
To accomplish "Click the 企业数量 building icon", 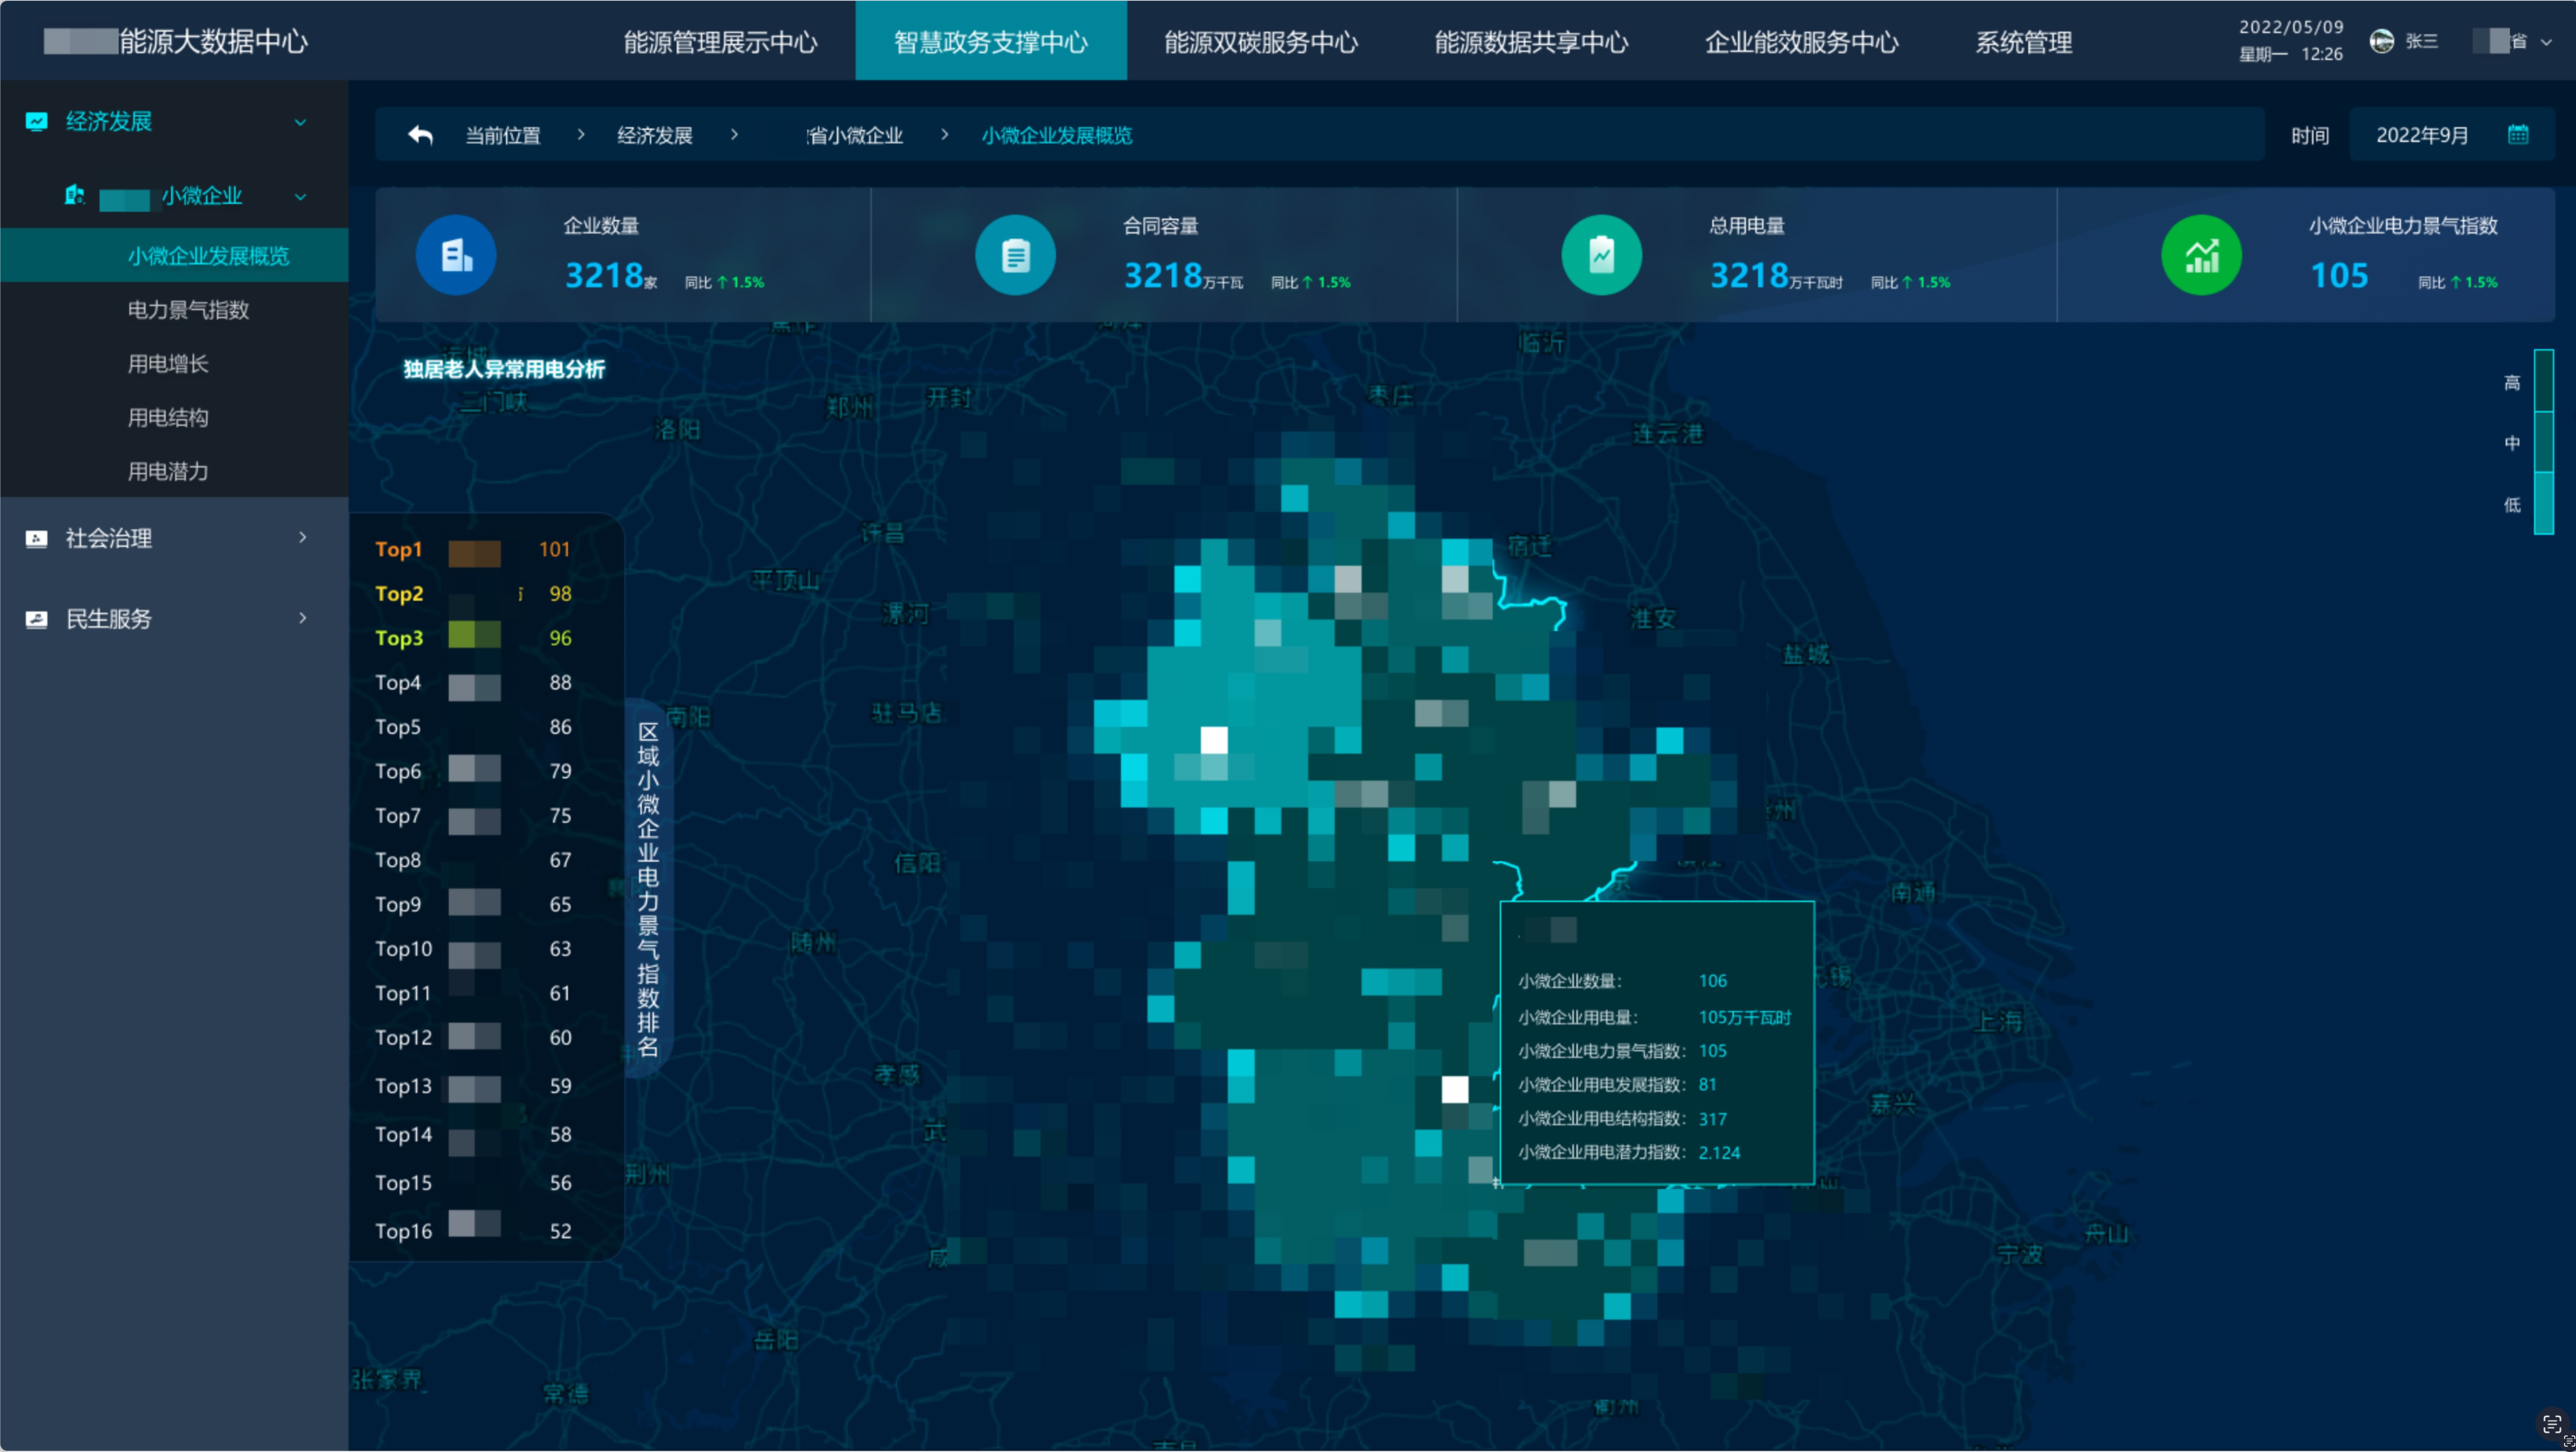I will point(456,255).
